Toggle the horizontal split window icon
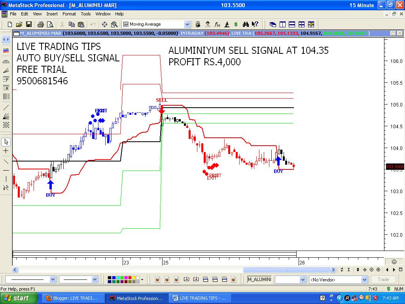 pos(291,24)
